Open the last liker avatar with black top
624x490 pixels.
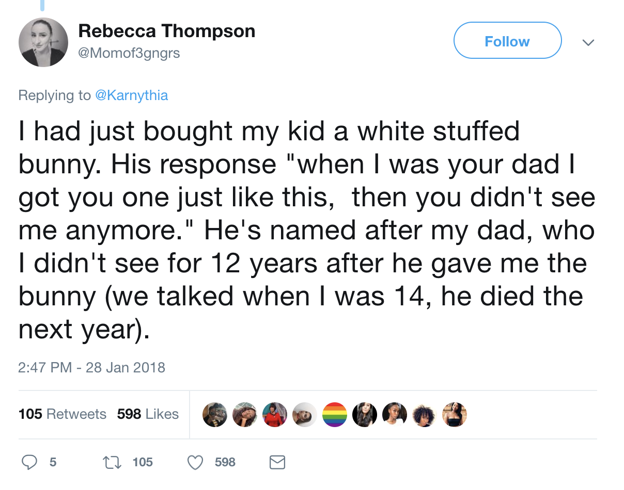coord(455,415)
